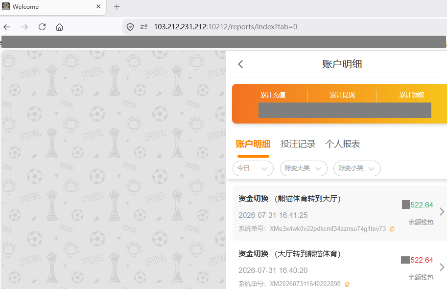Click the 累计充值 label
Viewport: 447px width, 289px height.
pos(273,95)
